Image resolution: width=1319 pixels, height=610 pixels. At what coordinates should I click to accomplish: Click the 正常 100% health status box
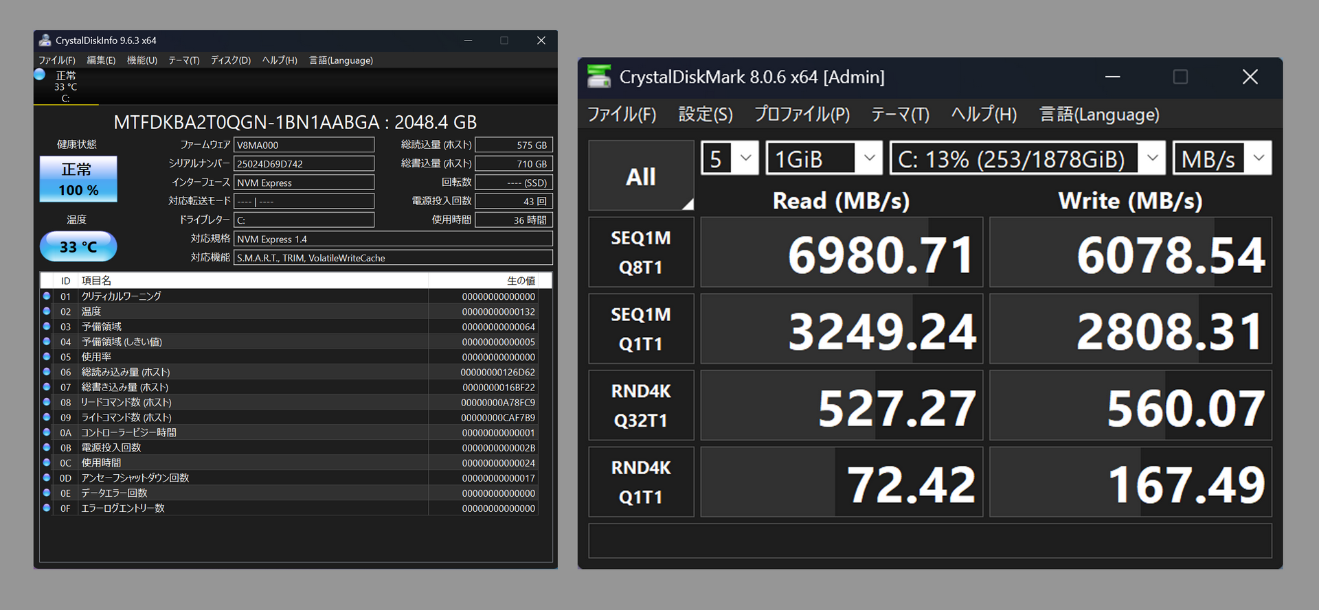(78, 179)
